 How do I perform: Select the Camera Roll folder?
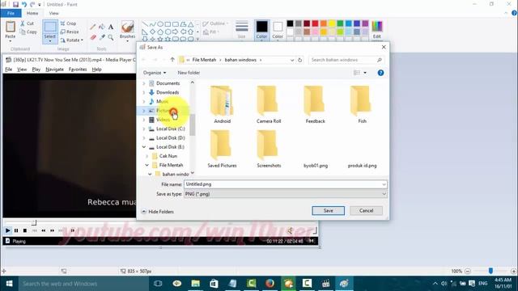coord(269,104)
